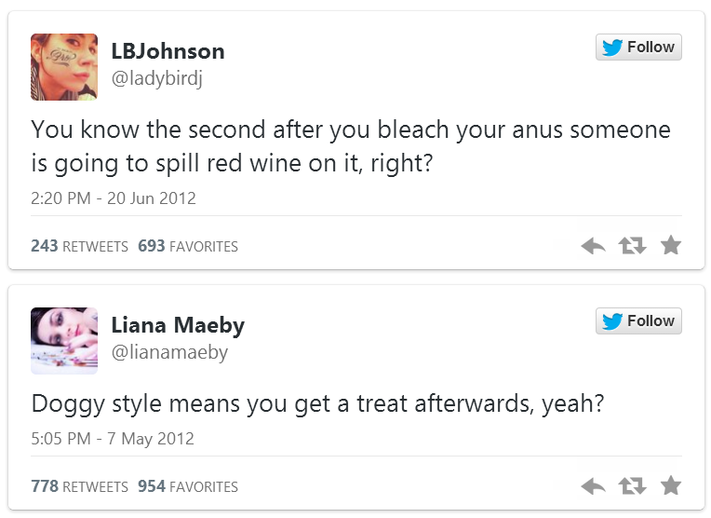View the 778 retweets list
The image size is (711, 518).
coord(79,487)
